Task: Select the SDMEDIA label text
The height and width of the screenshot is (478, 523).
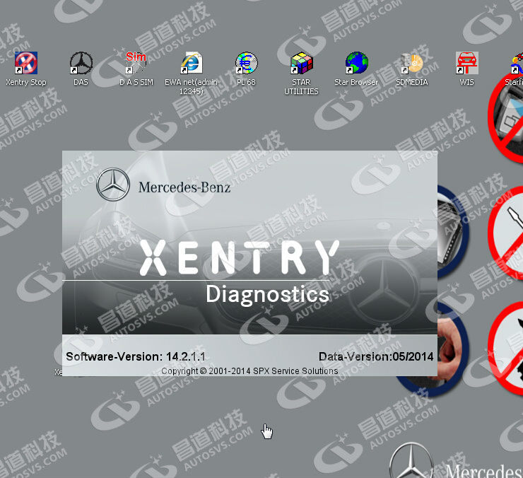Action: pyautogui.click(x=412, y=82)
